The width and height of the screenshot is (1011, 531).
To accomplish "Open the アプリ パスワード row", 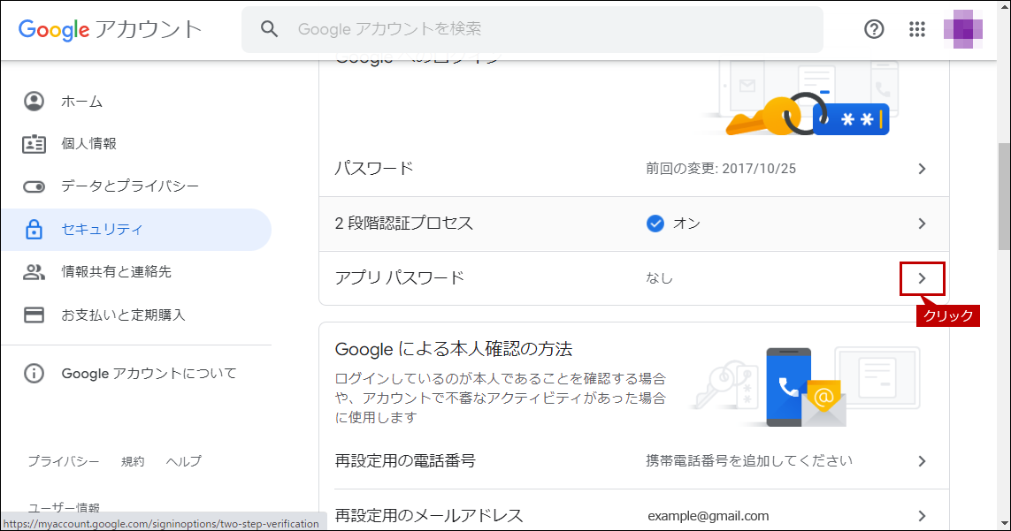I will [x=634, y=278].
